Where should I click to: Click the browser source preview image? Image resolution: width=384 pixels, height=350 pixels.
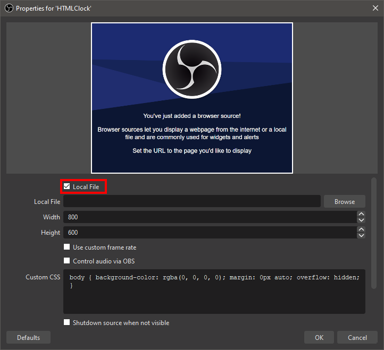[192, 98]
